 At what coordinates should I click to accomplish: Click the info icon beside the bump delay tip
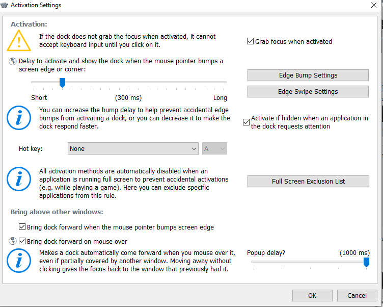pyautogui.click(x=19, y=118)
